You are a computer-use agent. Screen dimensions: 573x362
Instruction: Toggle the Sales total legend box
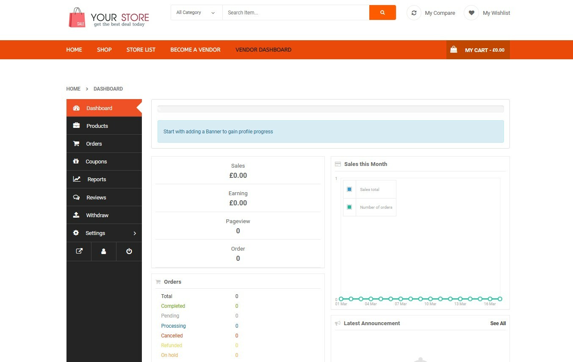[x=349, y=189]
